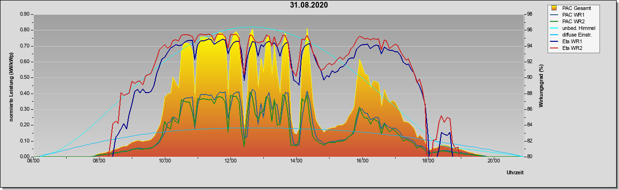This screenshot has width=619, height=190.
Task: Click the normierte Leistung axis title
Action: 11,85
